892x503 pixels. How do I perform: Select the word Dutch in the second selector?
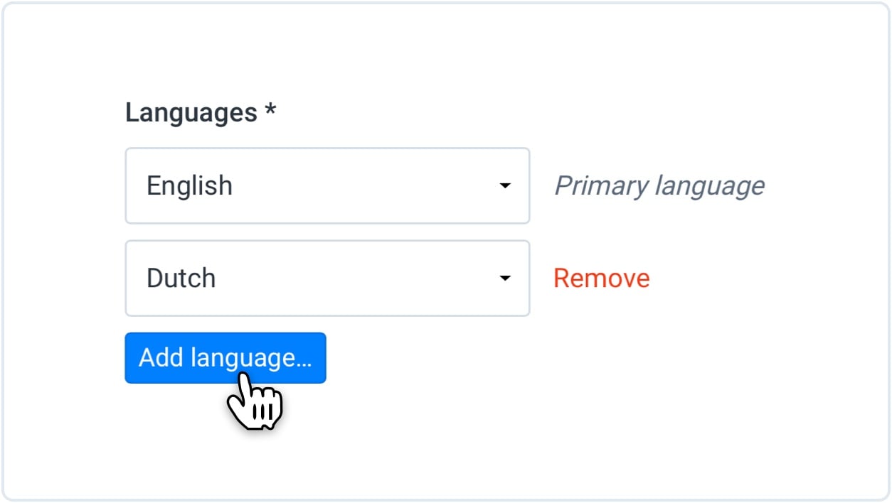tap(181, 278)
